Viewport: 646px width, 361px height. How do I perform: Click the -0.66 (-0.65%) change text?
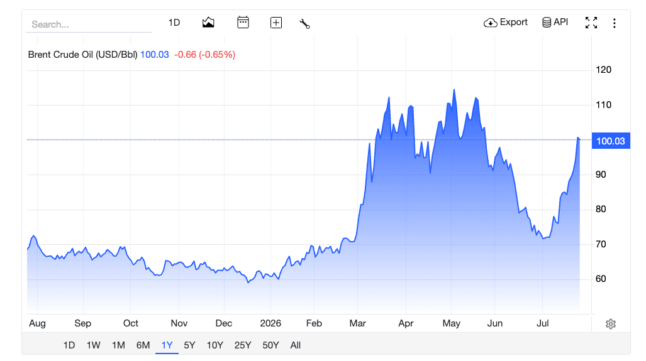[205, 55]
